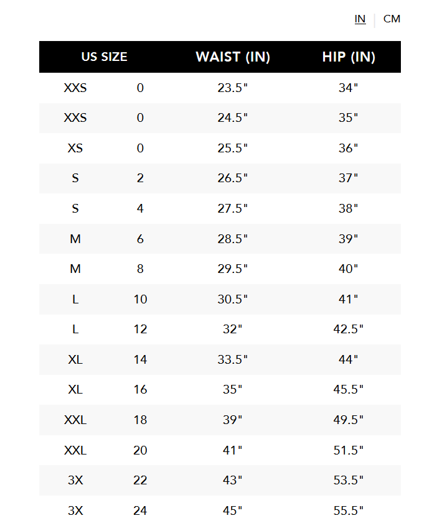Click the 42.5" hip value
The width and height of the screenshot is (437, 531).
(x=348, y=329)
